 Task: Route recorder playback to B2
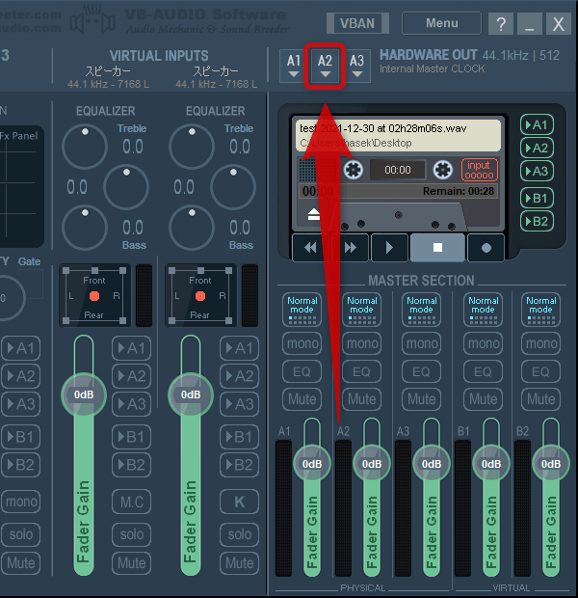tap(537, 221)
